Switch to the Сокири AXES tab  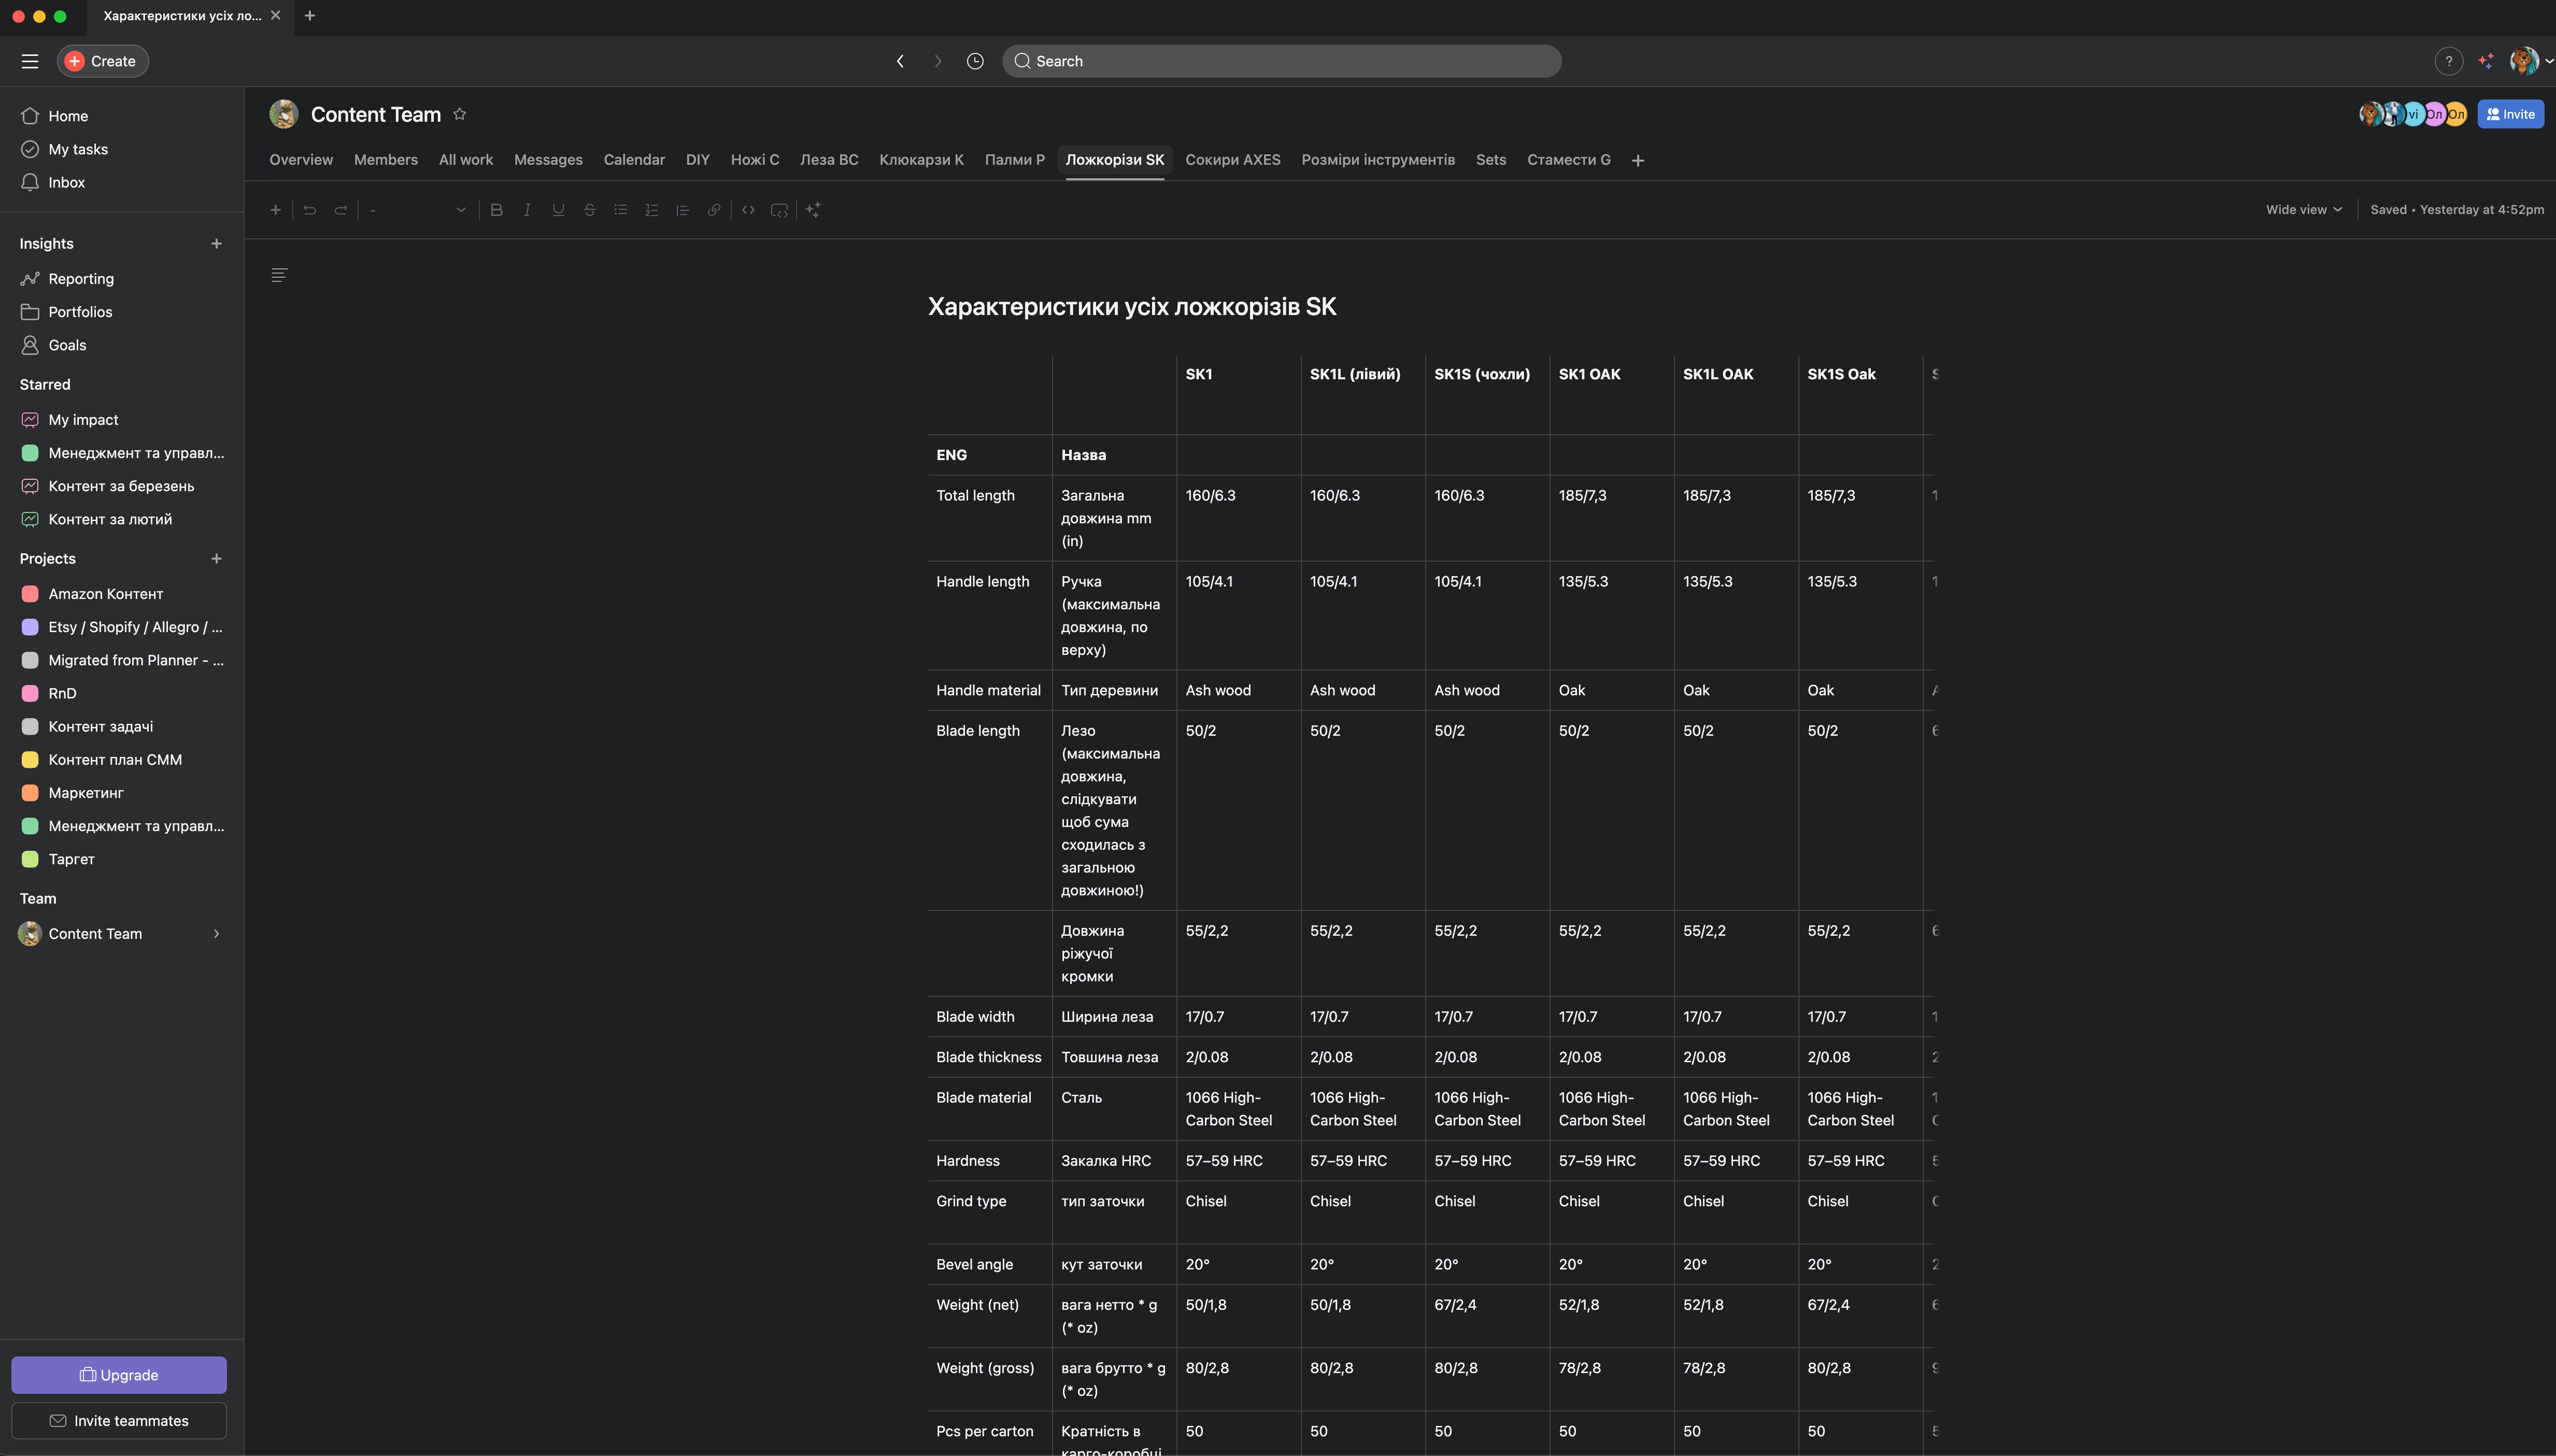click(1232, 160)
